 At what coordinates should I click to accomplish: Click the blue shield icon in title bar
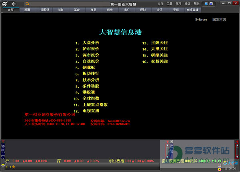click(206, 4)
